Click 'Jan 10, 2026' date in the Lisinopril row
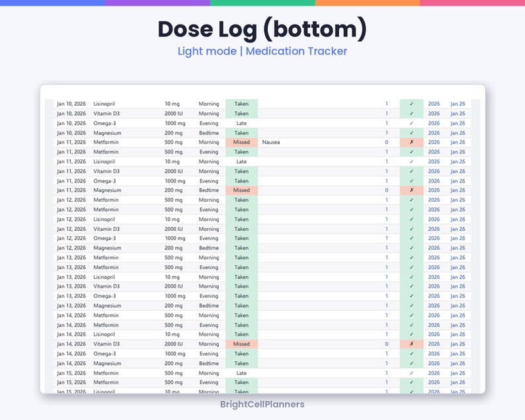Image resolution: width=525 pixels, height=420 pixels. [71, 104]
